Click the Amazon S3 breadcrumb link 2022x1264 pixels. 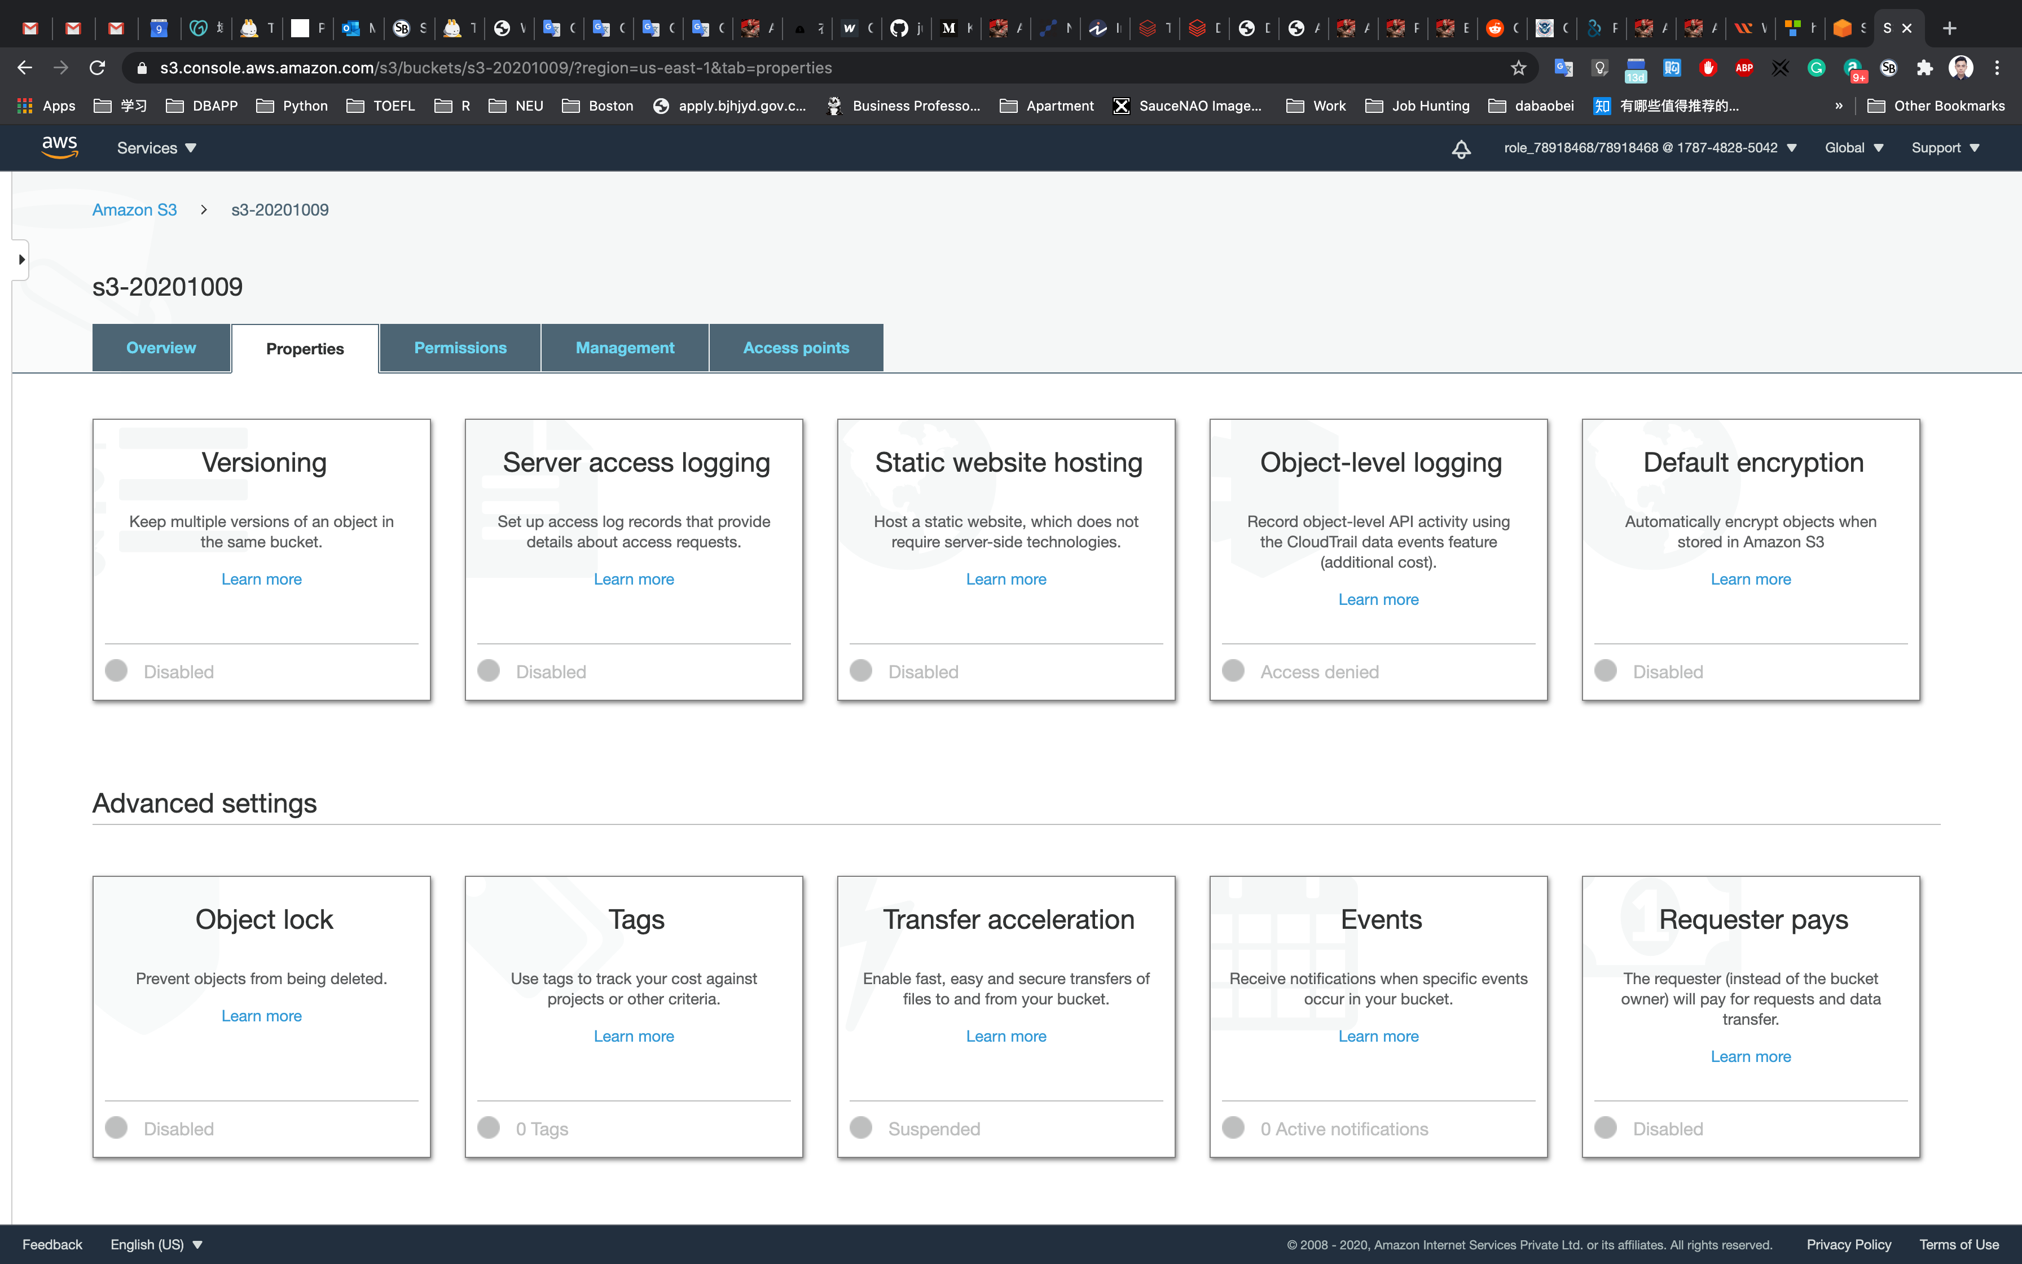tap(134, 210)
